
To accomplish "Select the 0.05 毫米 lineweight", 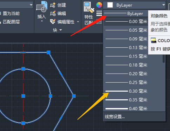I will (x=126, y=30).
